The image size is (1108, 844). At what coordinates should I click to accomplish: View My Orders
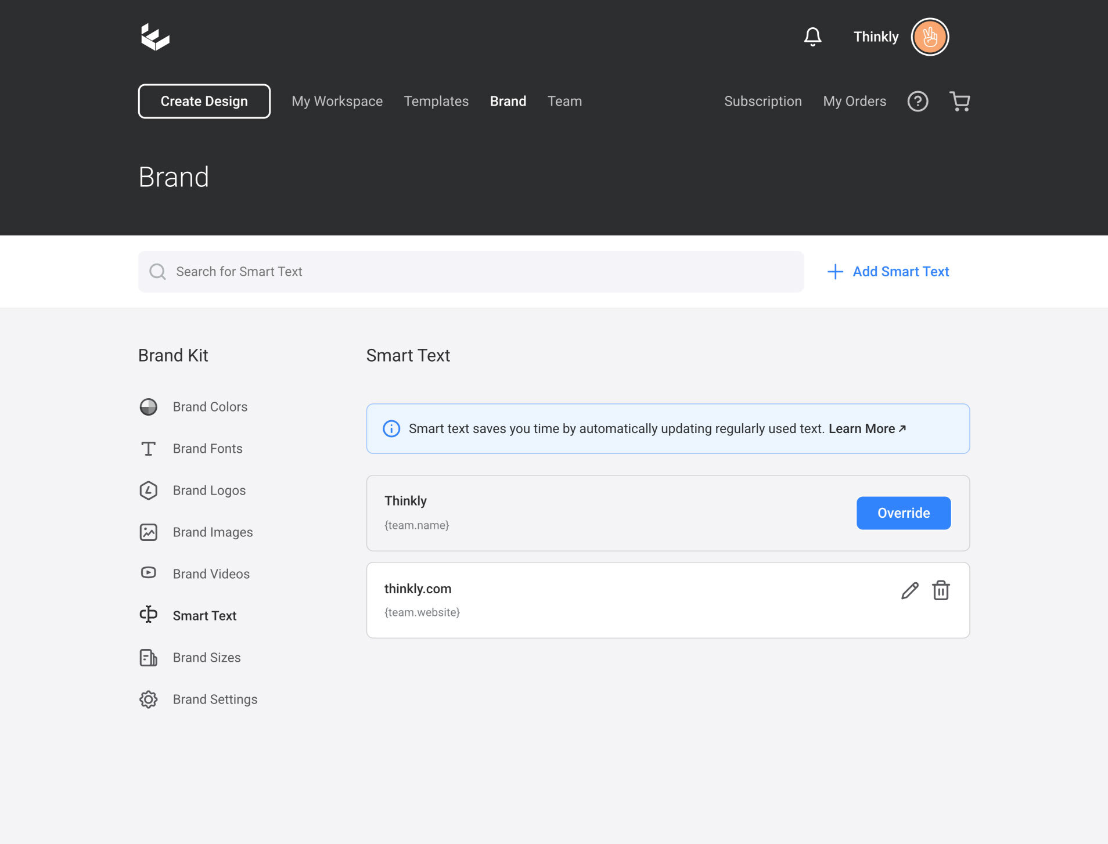pyautogui.click(x=855, y=102)
